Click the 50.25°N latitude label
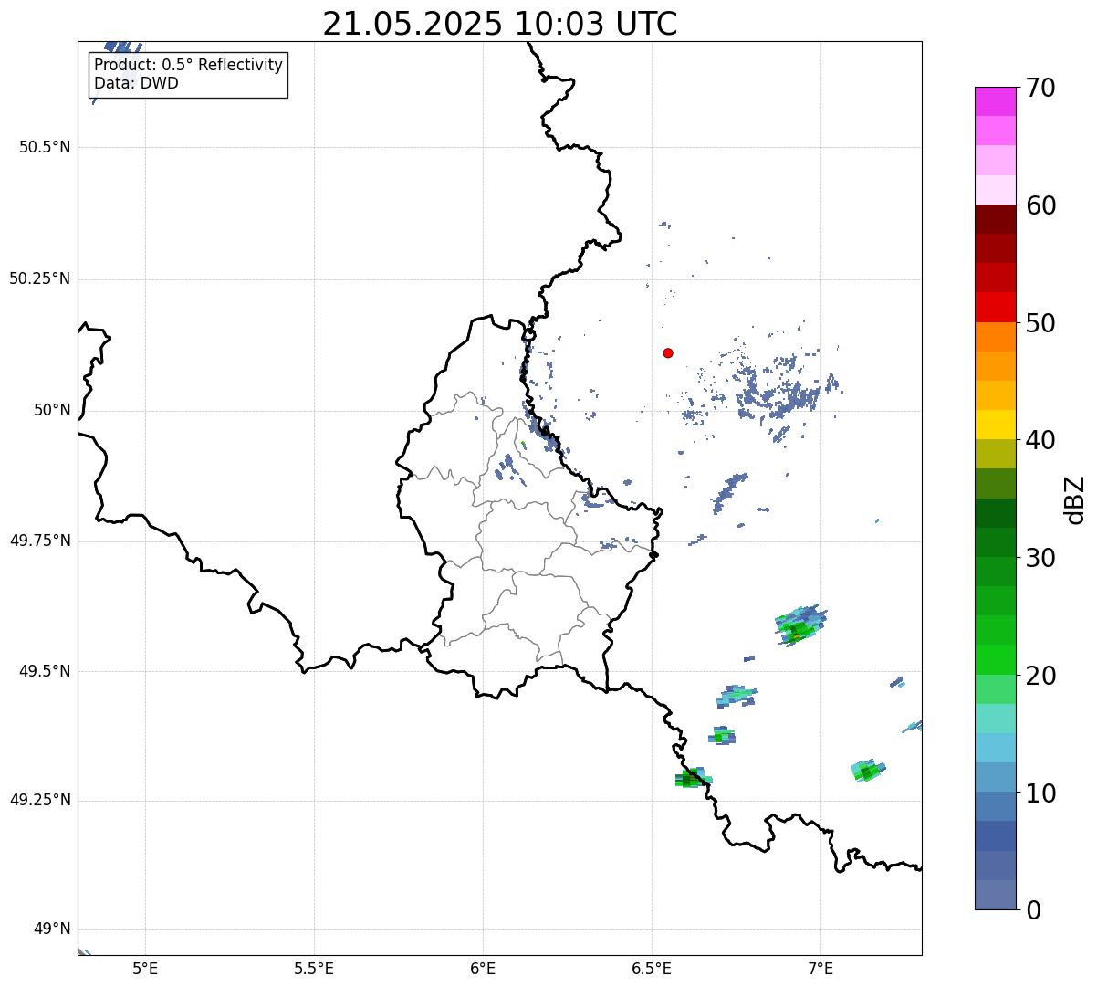Image resolution: width=1097 pixels, height=987 pixels. point(40,278)
